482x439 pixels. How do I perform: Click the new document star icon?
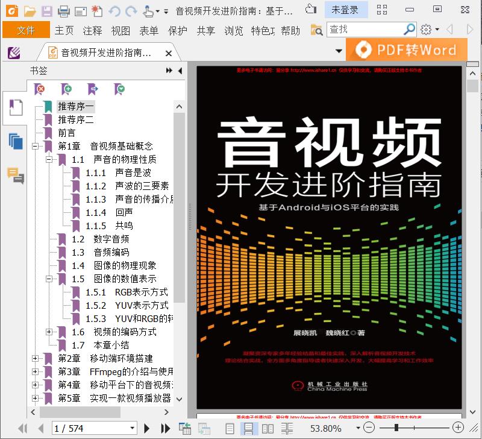click(97, 11)
